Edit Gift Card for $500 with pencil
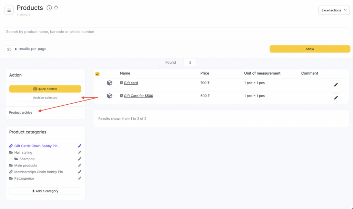 (336, 97)
